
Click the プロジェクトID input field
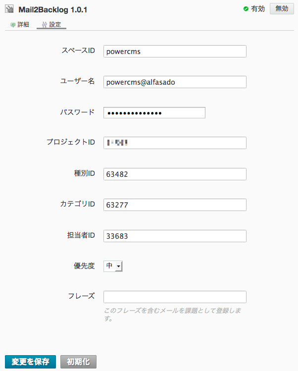point(175,143)
